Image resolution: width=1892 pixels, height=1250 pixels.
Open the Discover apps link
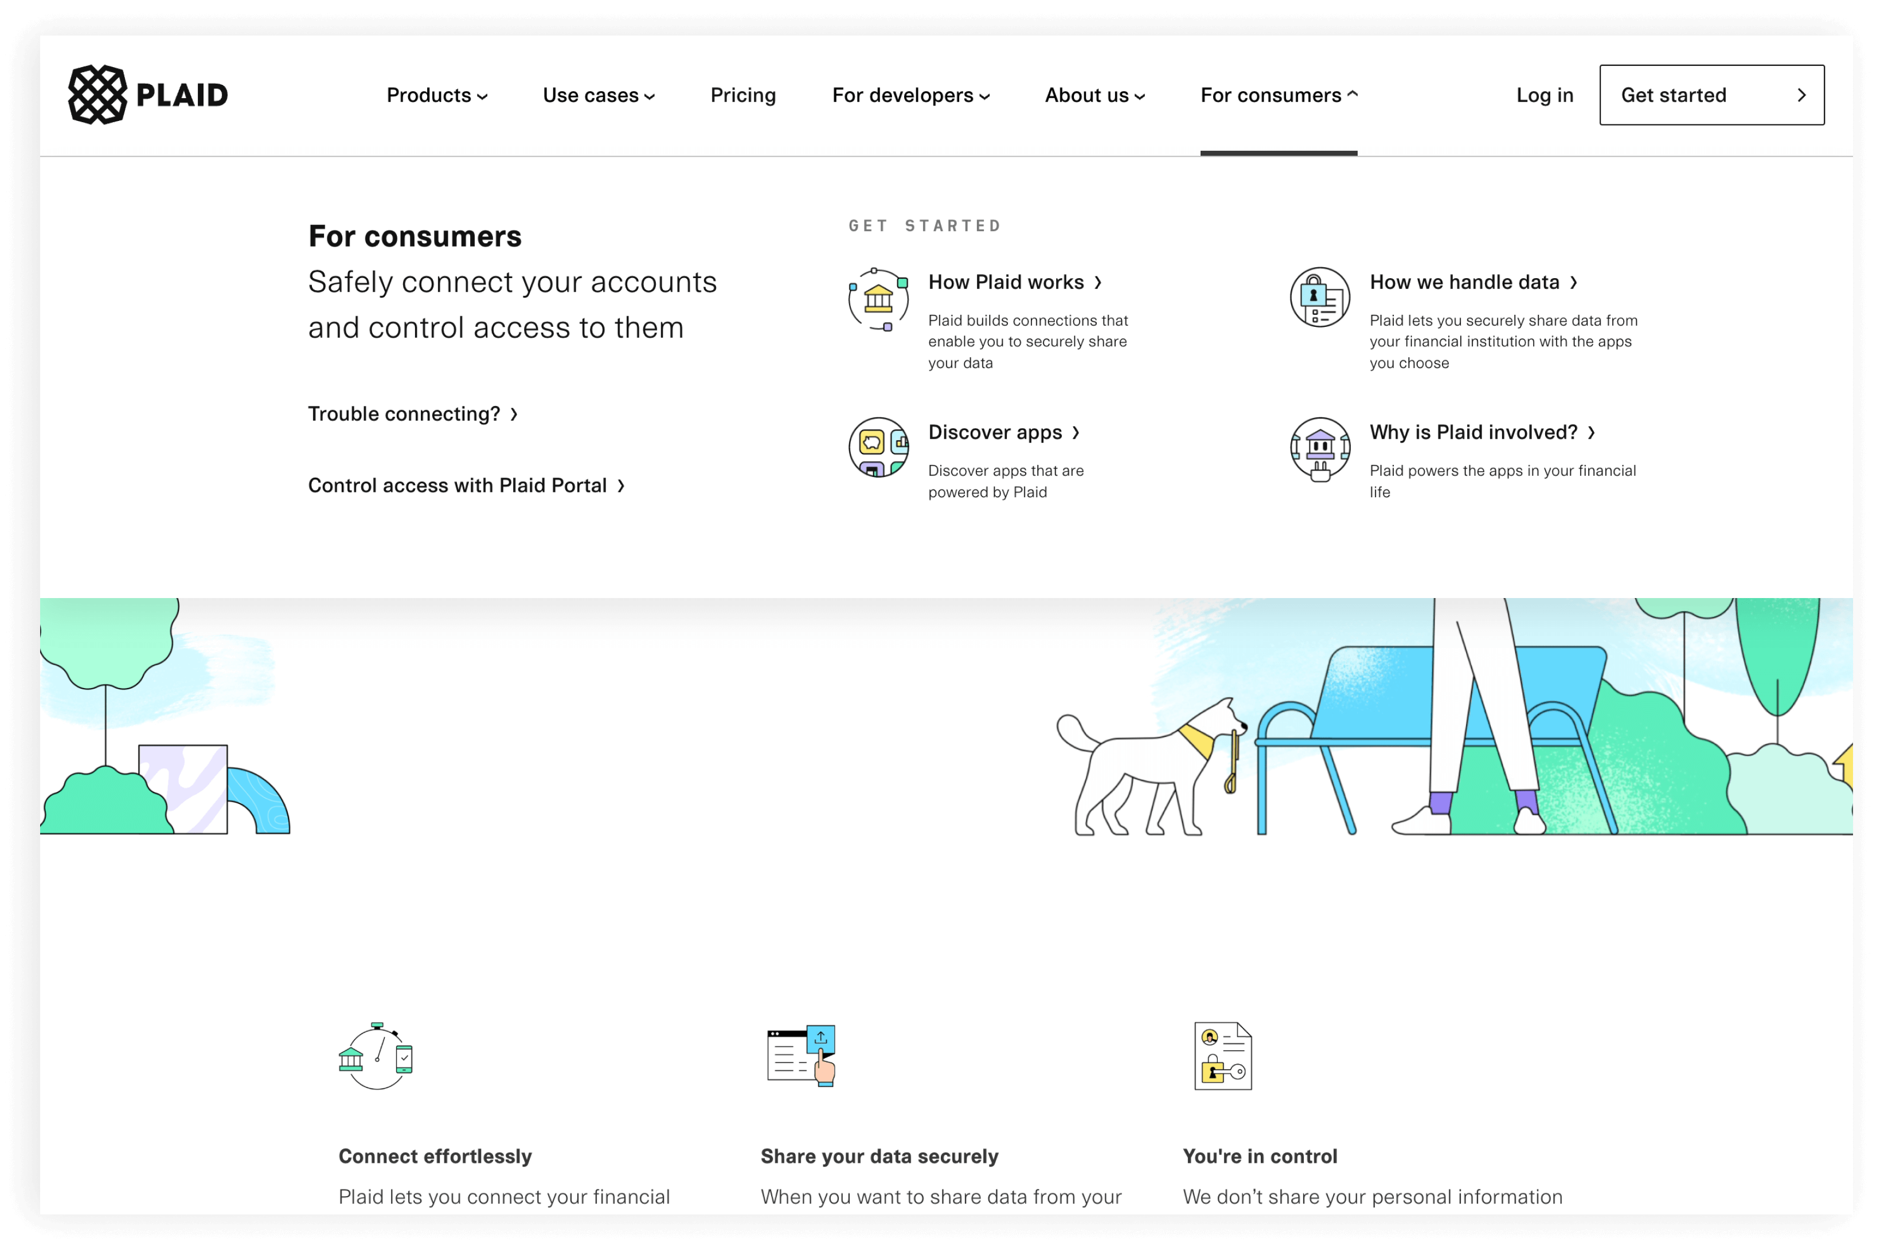pyautogui.click(x=1003, y=432)
